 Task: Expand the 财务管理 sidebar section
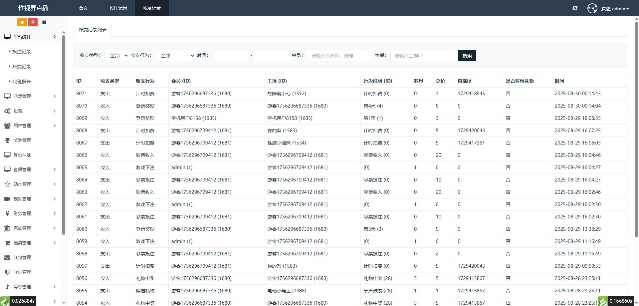coord(30,213)
